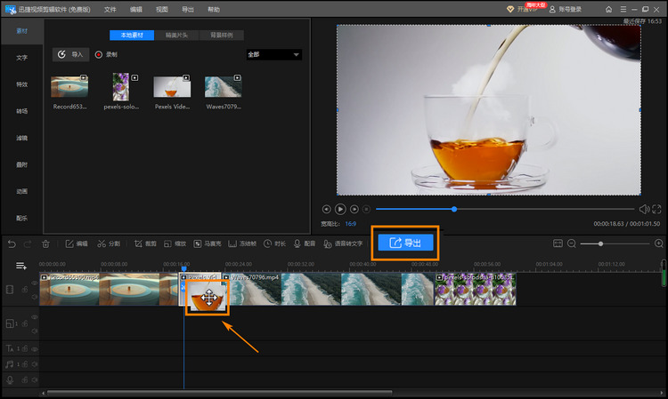Mute the main video track audio

tap(35, 297)
